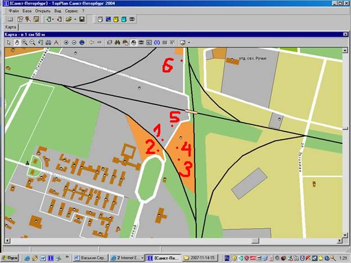351x263 pixels.
Task: Switch to the Карта tab
Action: tap(10, 27)
